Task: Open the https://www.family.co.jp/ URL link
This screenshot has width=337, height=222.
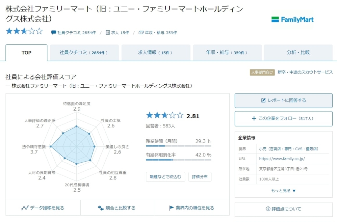Action: (282, 159)
